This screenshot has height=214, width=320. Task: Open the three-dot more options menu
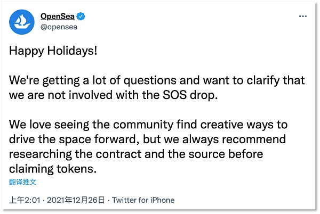[302, 17]
